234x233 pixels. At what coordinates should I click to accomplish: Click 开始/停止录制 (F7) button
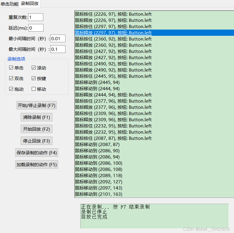click(x=36, y=106)
